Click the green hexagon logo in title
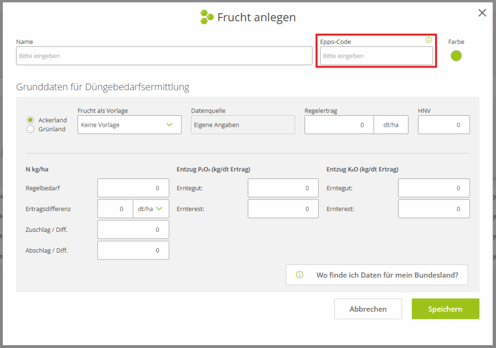The width and height of the screenshot is (496, 348). (x=207, y=17)
